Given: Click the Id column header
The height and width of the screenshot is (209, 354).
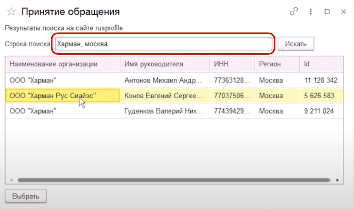Looking at the screenshot, I should [322, 64].
